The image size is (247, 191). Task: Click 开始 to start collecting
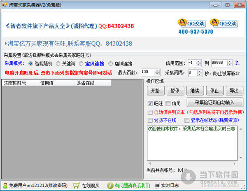(156, 91)
